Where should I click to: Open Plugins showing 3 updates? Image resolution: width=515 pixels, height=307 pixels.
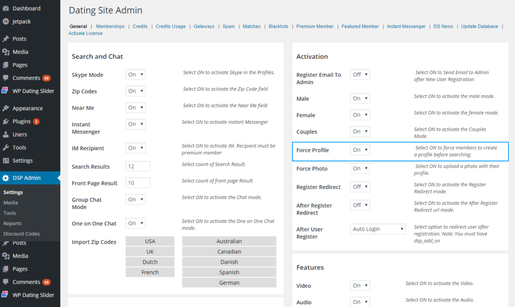click(23, 122)
